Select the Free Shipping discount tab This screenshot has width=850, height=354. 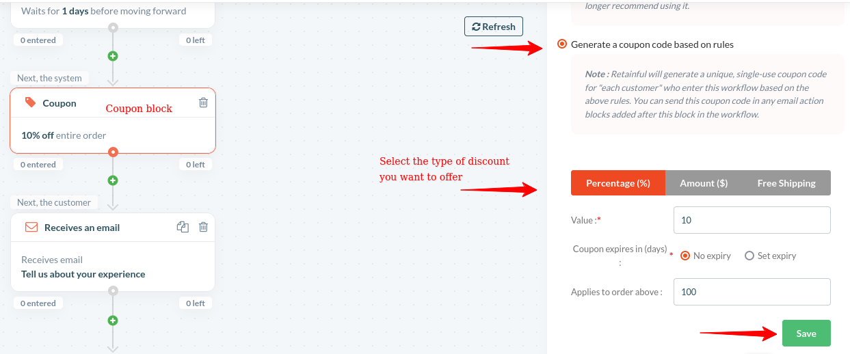tap(786, 183)
